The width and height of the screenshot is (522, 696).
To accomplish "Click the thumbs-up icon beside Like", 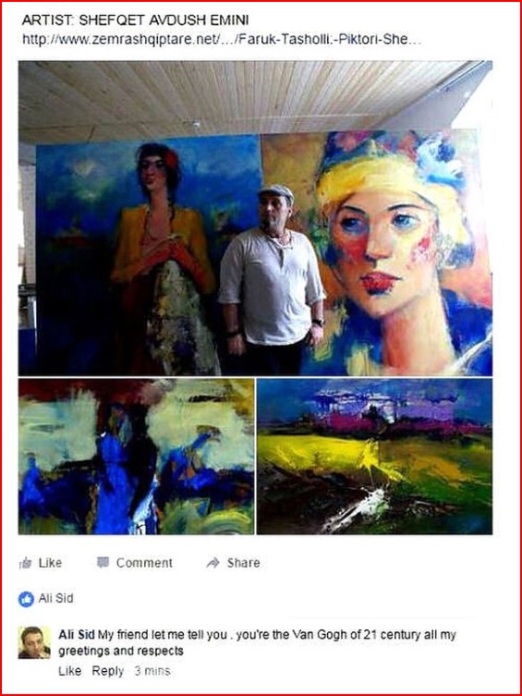I will (25, 563).
